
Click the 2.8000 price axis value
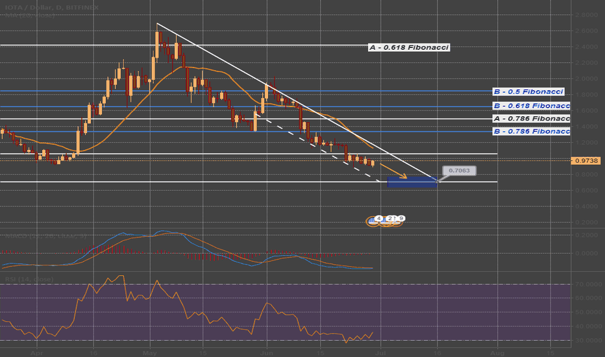(586, 15)
